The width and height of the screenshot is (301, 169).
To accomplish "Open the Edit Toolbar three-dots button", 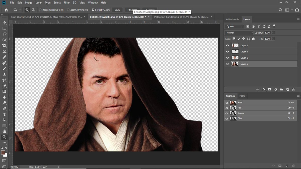I will click(x=4, y=143).
